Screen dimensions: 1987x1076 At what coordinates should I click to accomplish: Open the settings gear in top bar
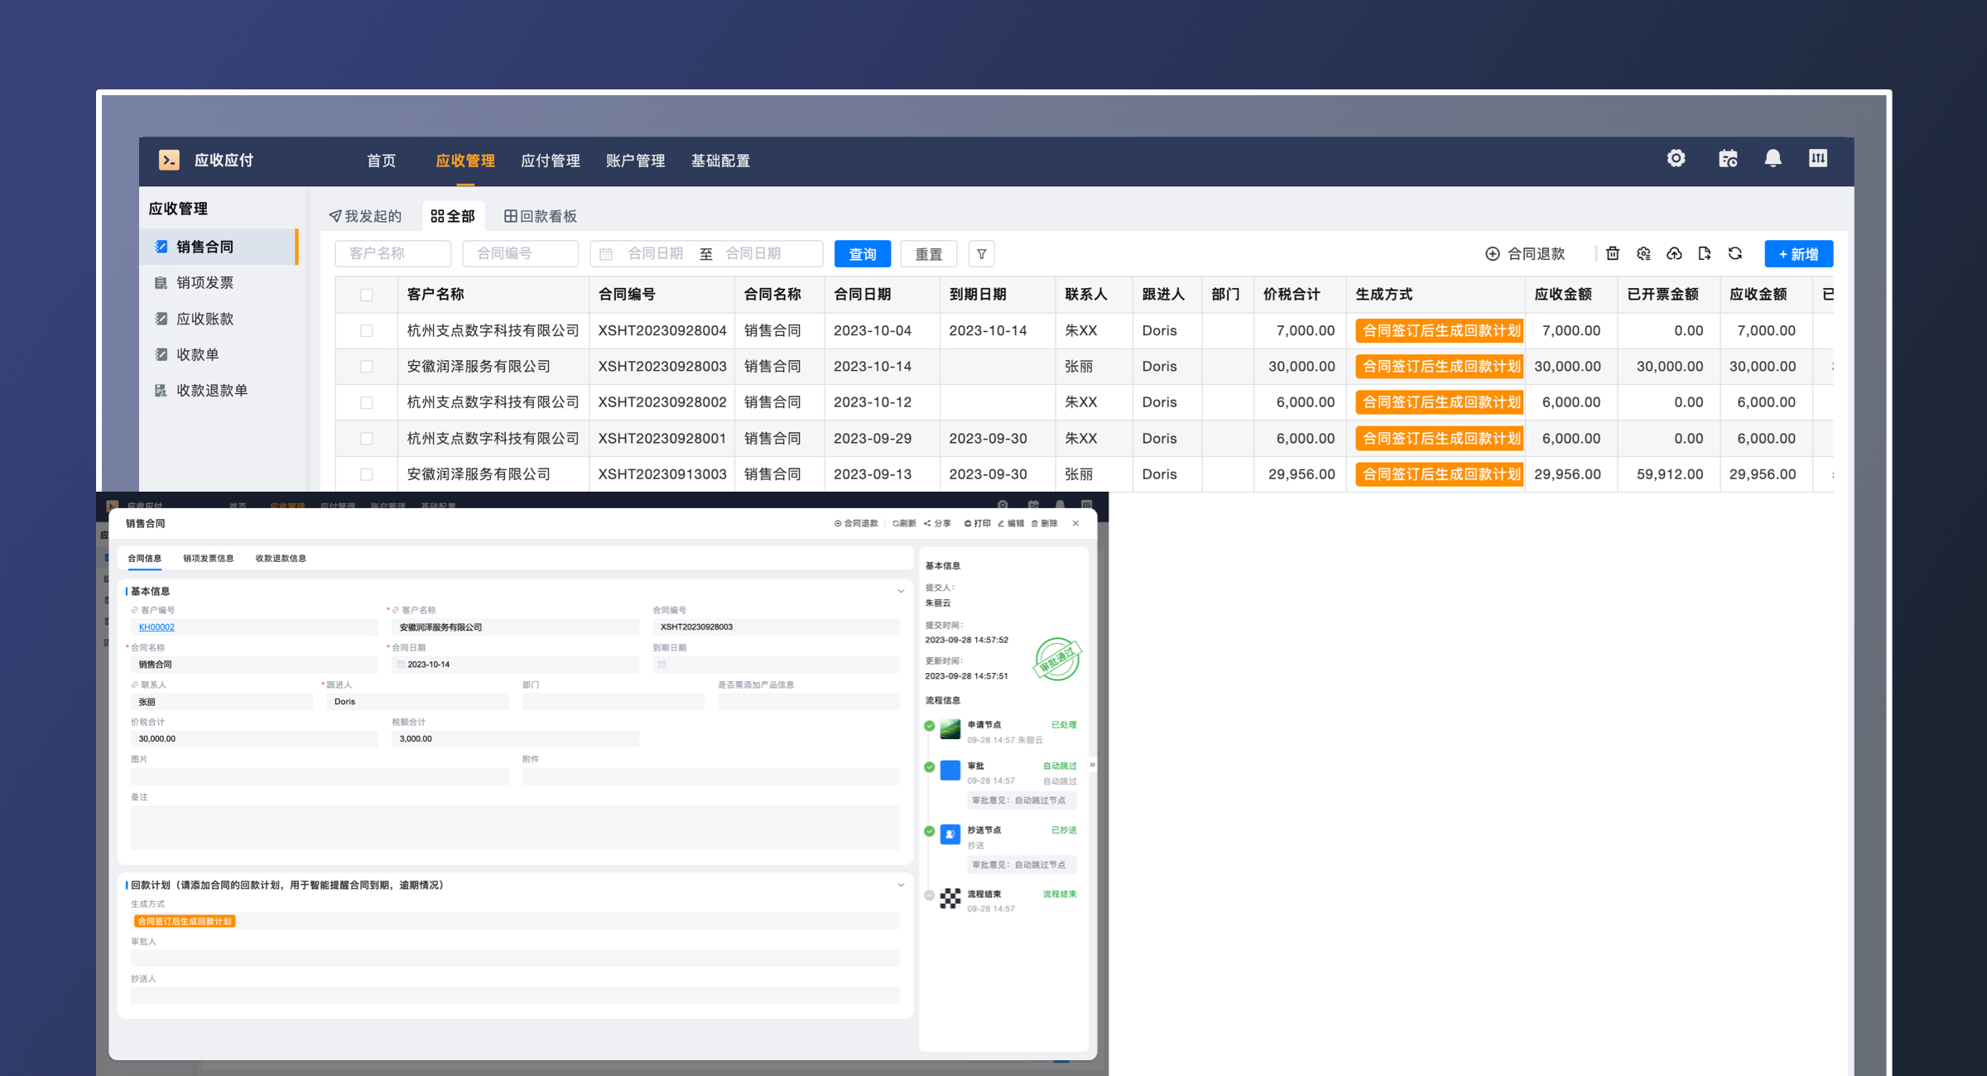1676,158
